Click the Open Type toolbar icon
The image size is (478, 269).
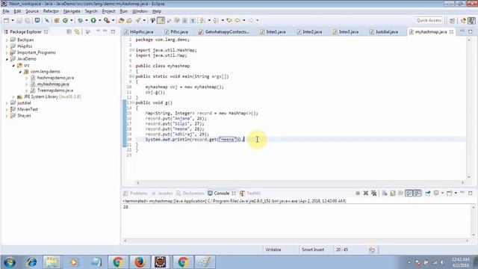[x=121, y=20]
